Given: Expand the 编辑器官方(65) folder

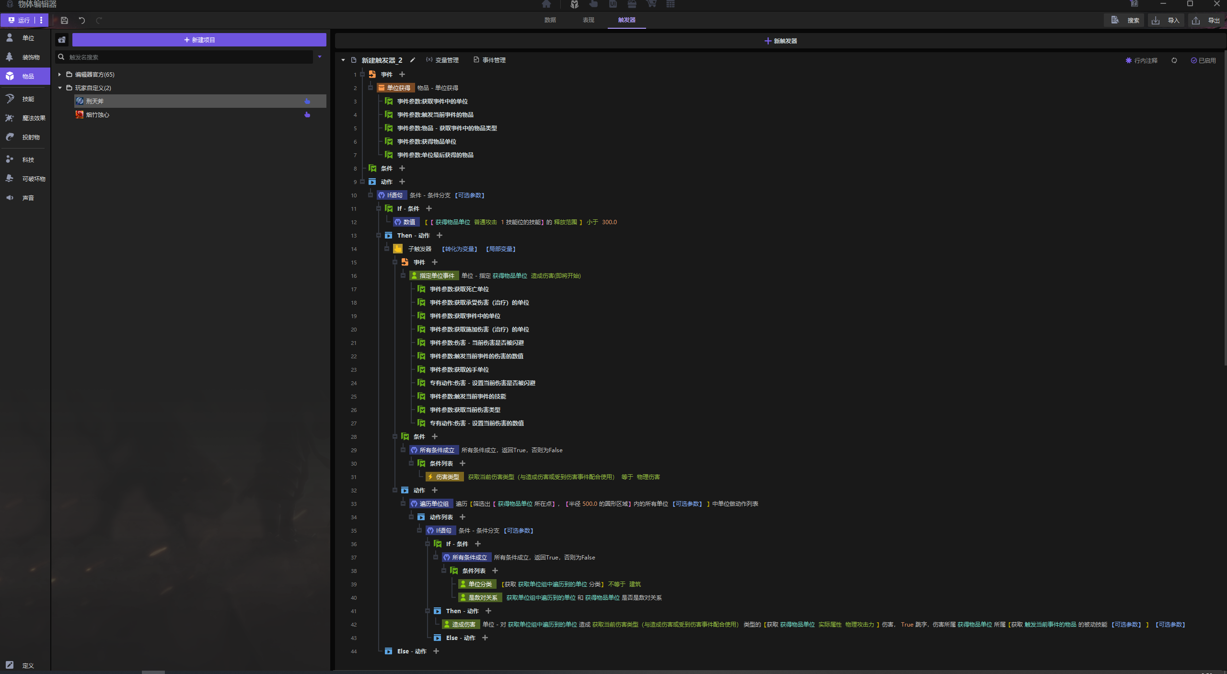Looking at the screenshot, I should tap(59, 74).
